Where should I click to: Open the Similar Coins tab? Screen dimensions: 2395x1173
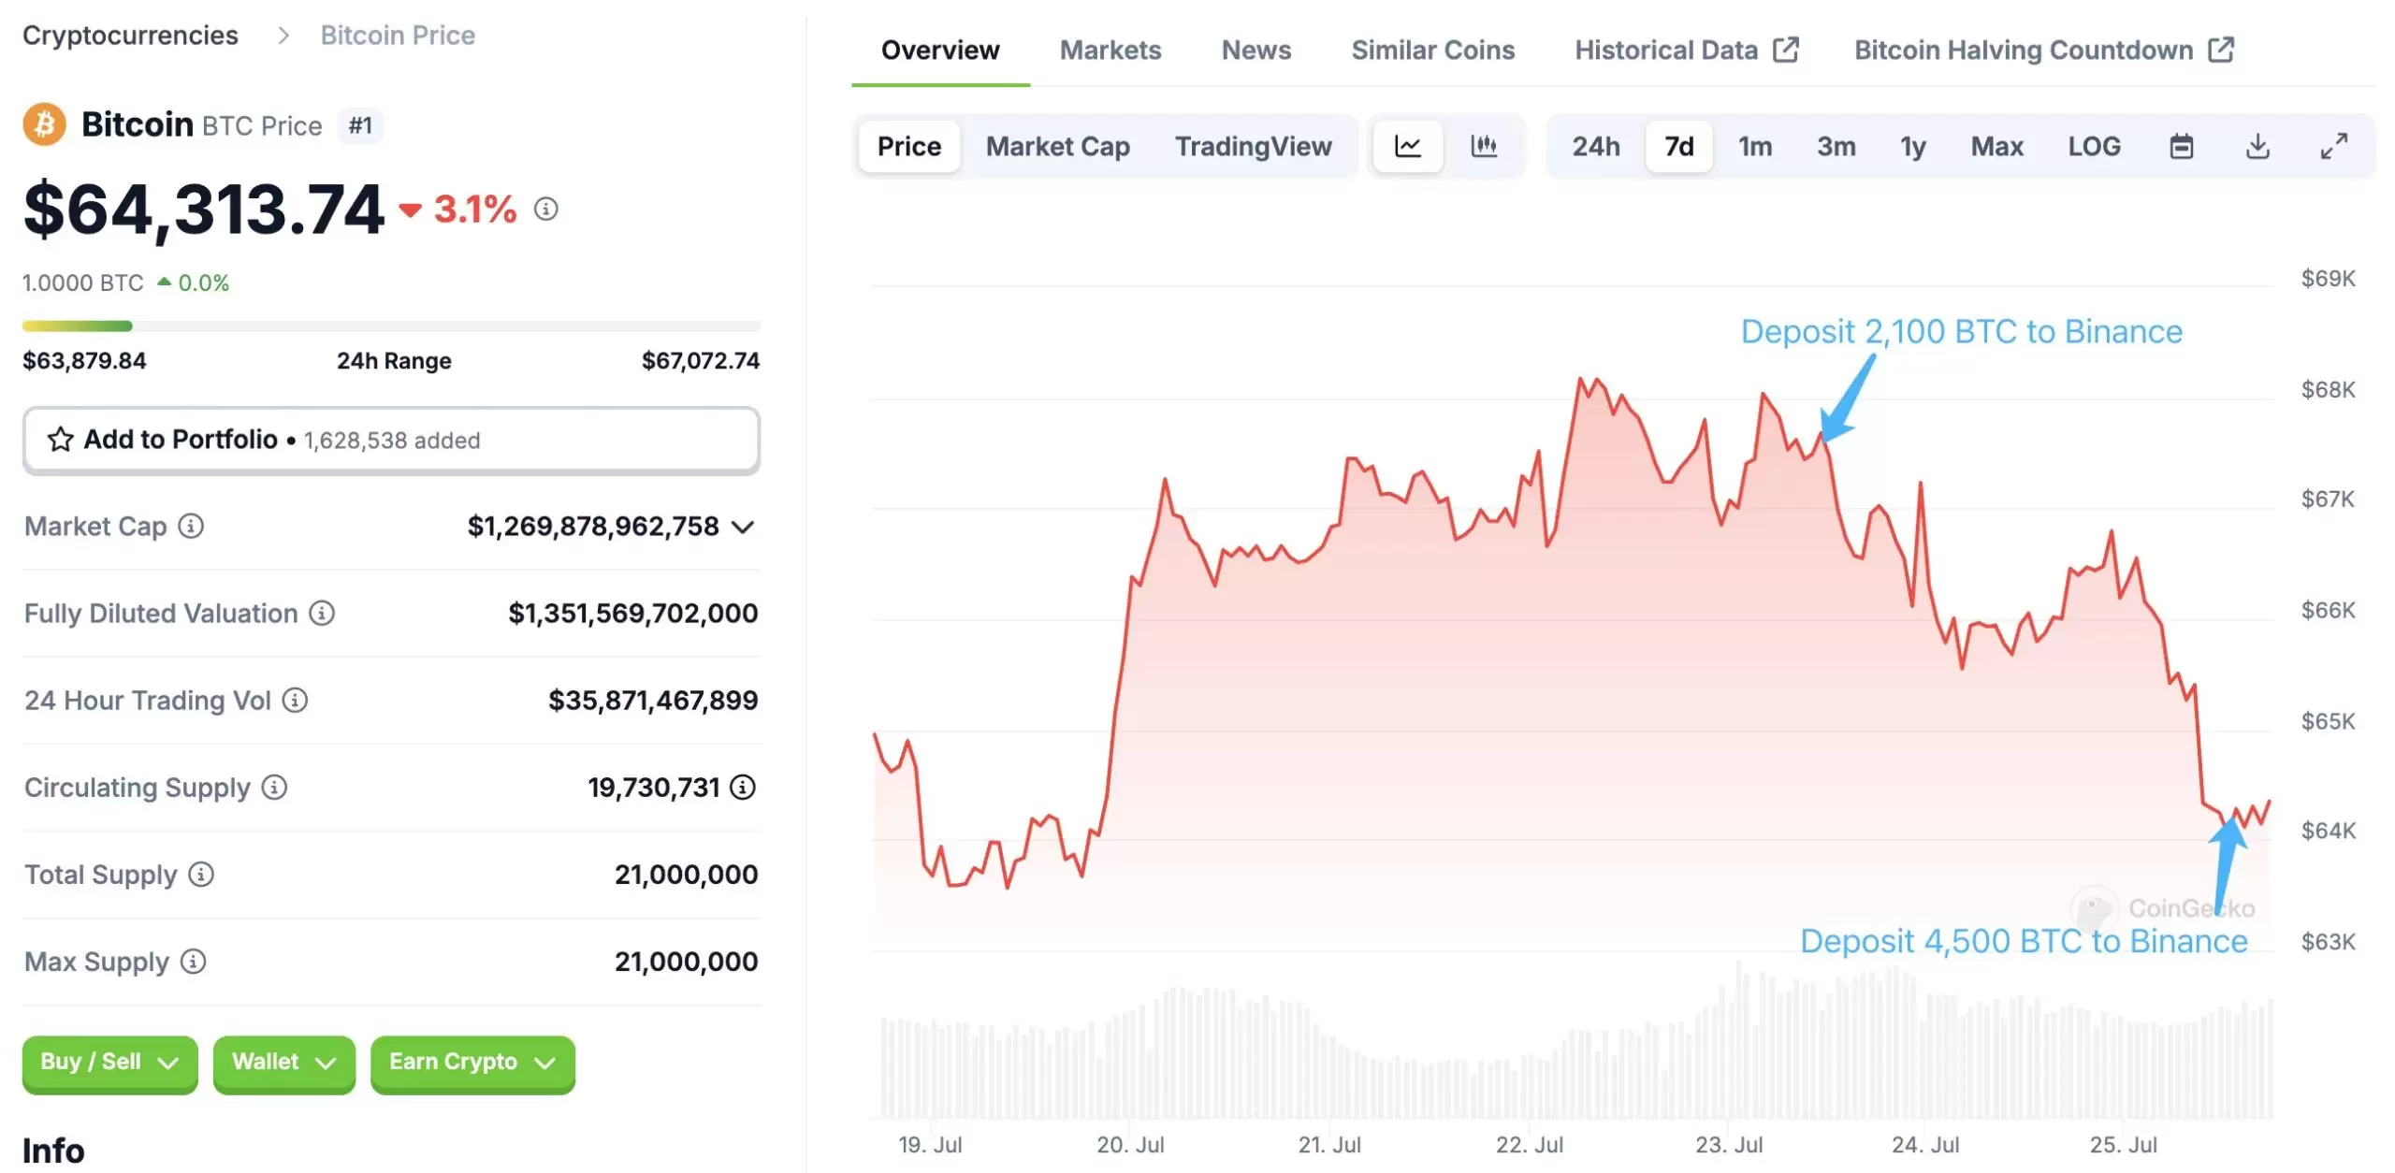pos(1432,51)
